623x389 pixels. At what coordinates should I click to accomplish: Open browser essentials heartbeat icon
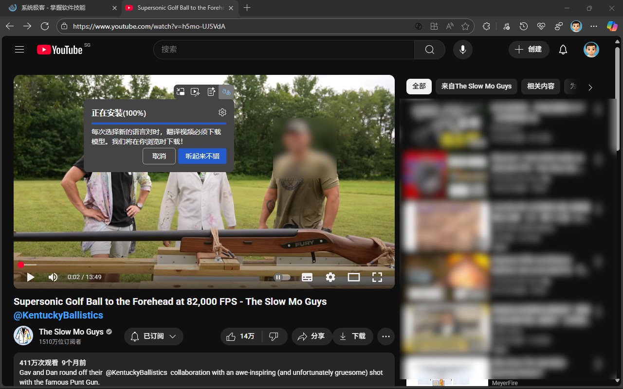pos(541,26)
